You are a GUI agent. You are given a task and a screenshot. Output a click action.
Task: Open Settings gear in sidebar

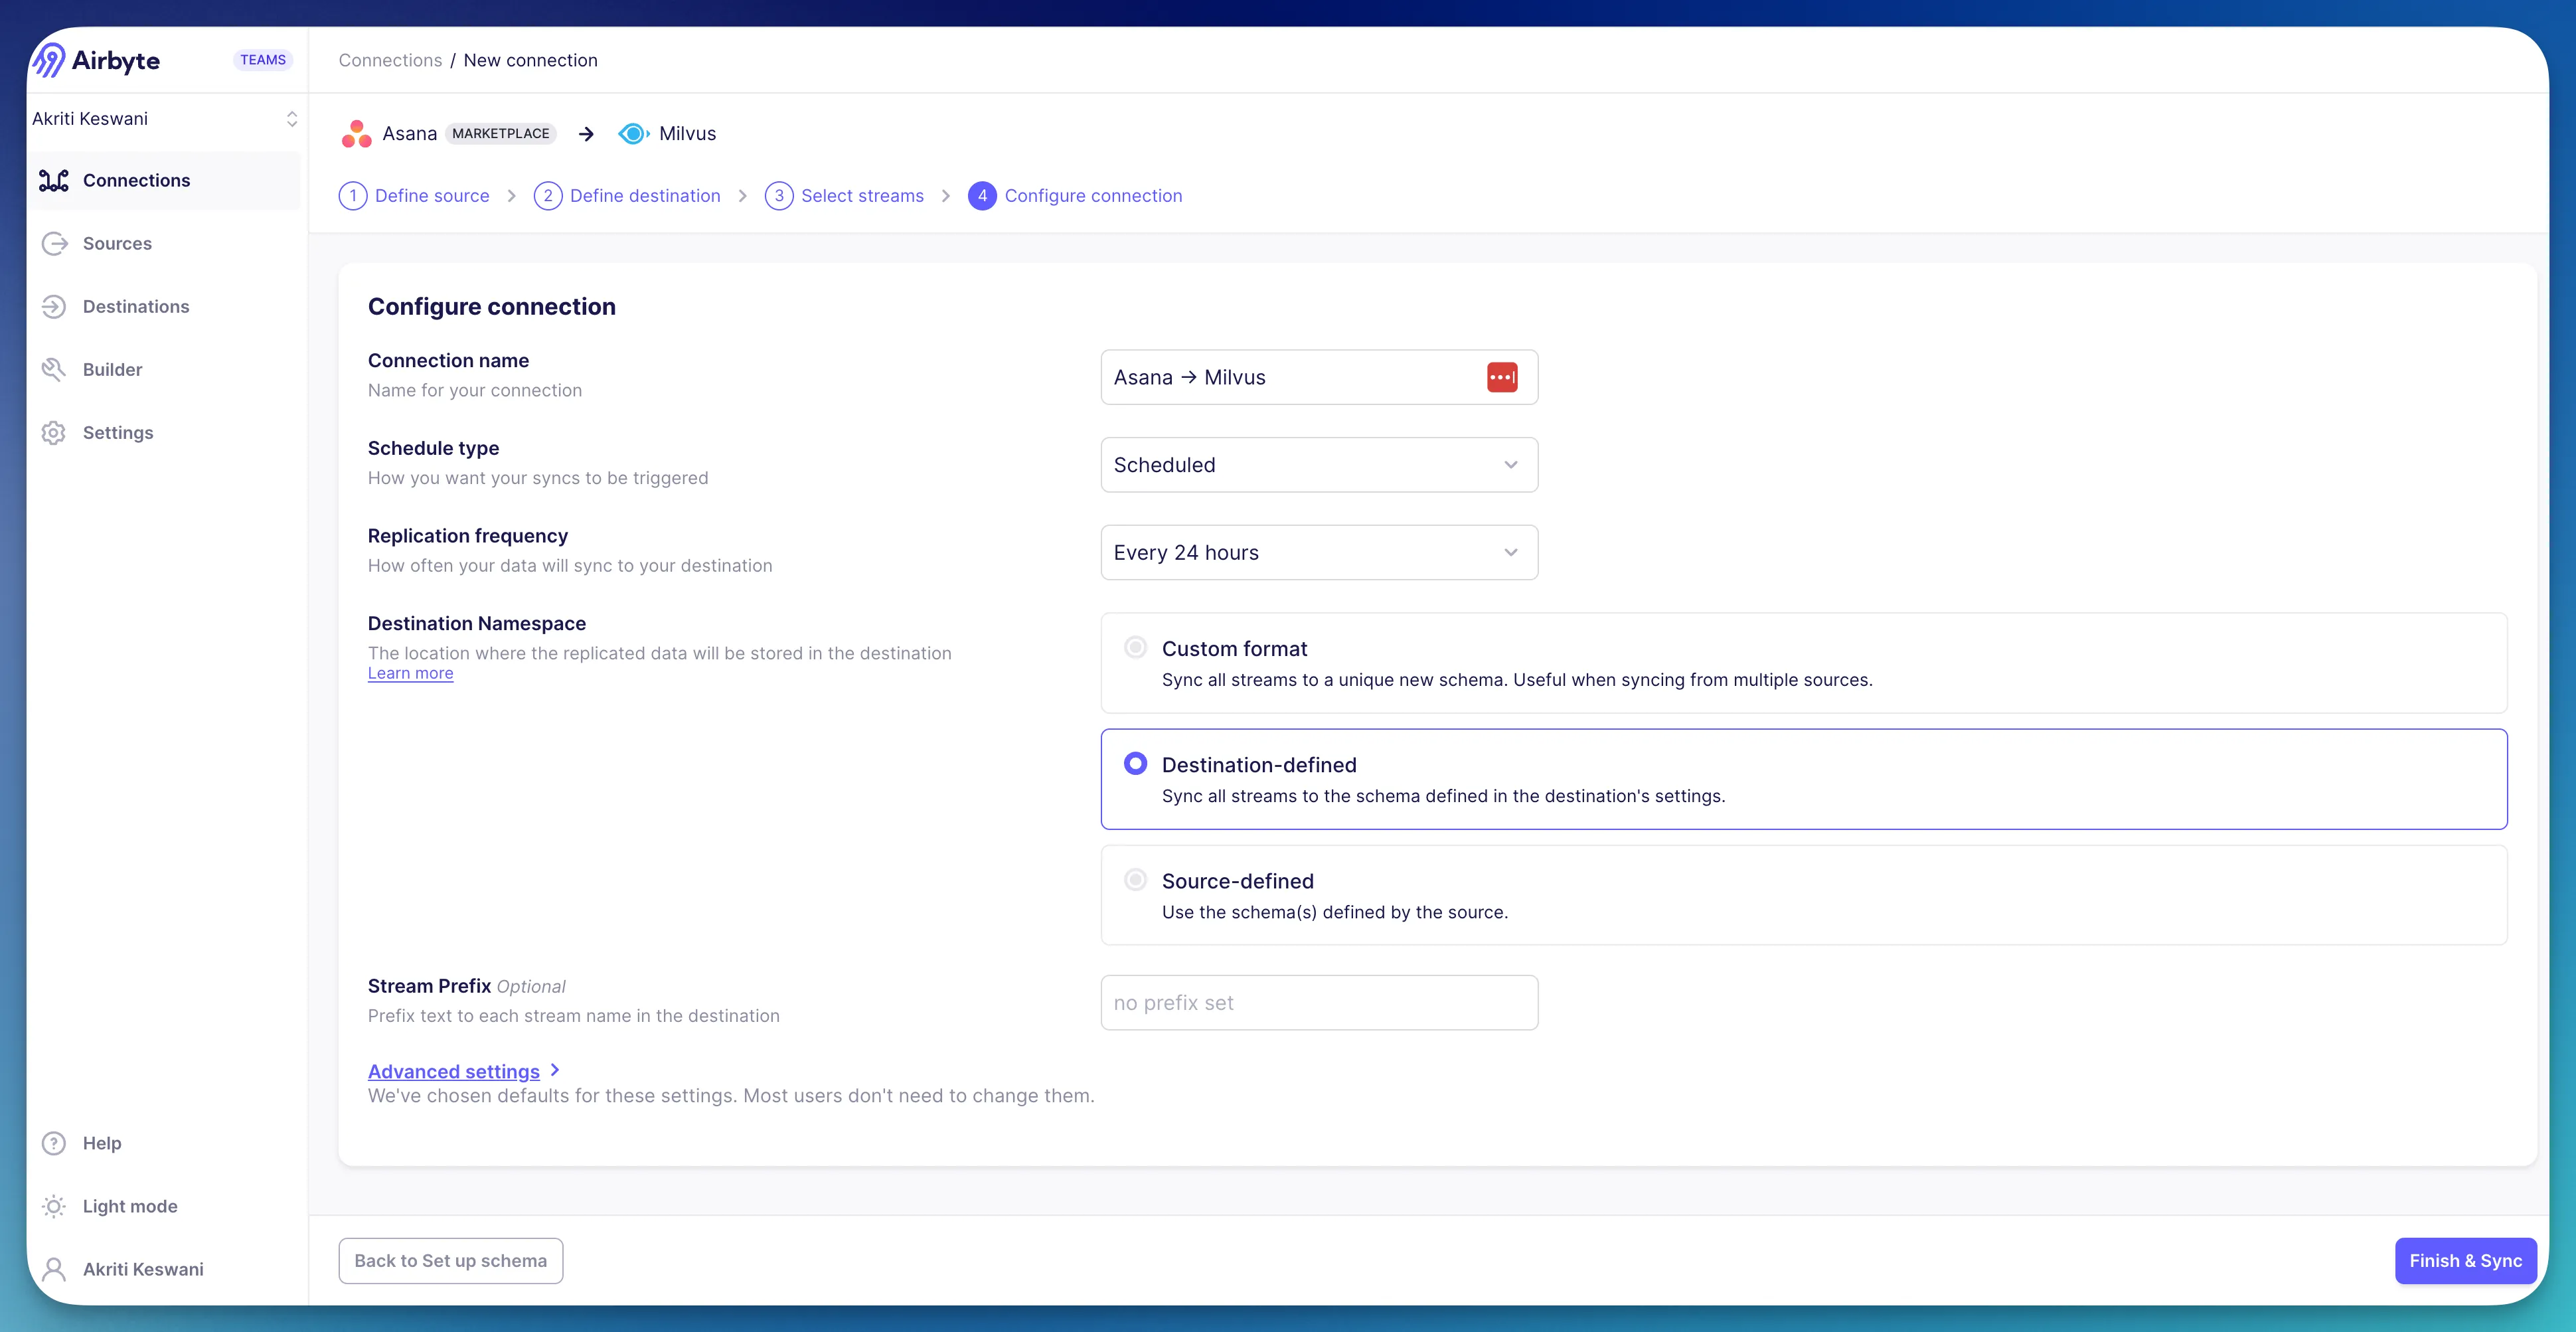tap(54, 432)
